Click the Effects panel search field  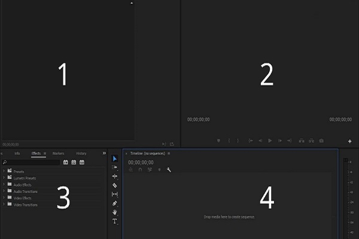point(31,162)
